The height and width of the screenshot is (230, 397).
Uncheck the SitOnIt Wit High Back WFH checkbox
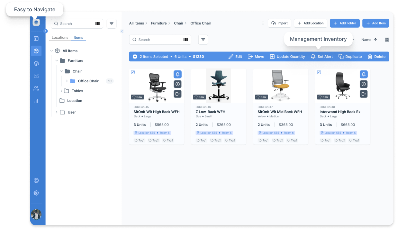[x=133, y=72]
